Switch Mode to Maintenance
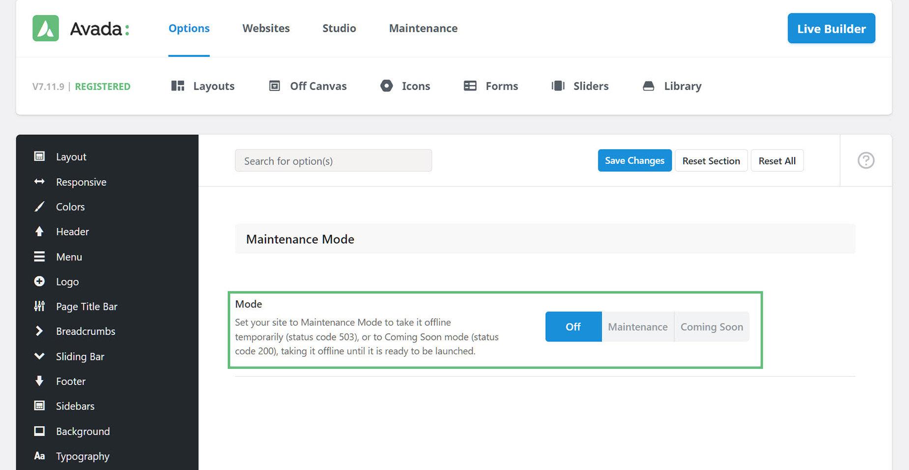 pos(638,327)
